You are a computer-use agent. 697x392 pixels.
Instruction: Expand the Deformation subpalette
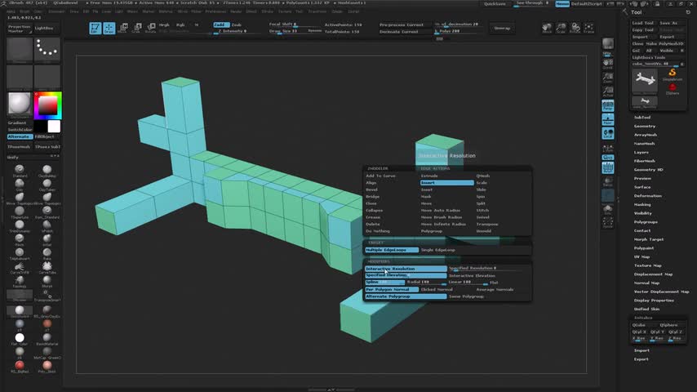(648, 196)
